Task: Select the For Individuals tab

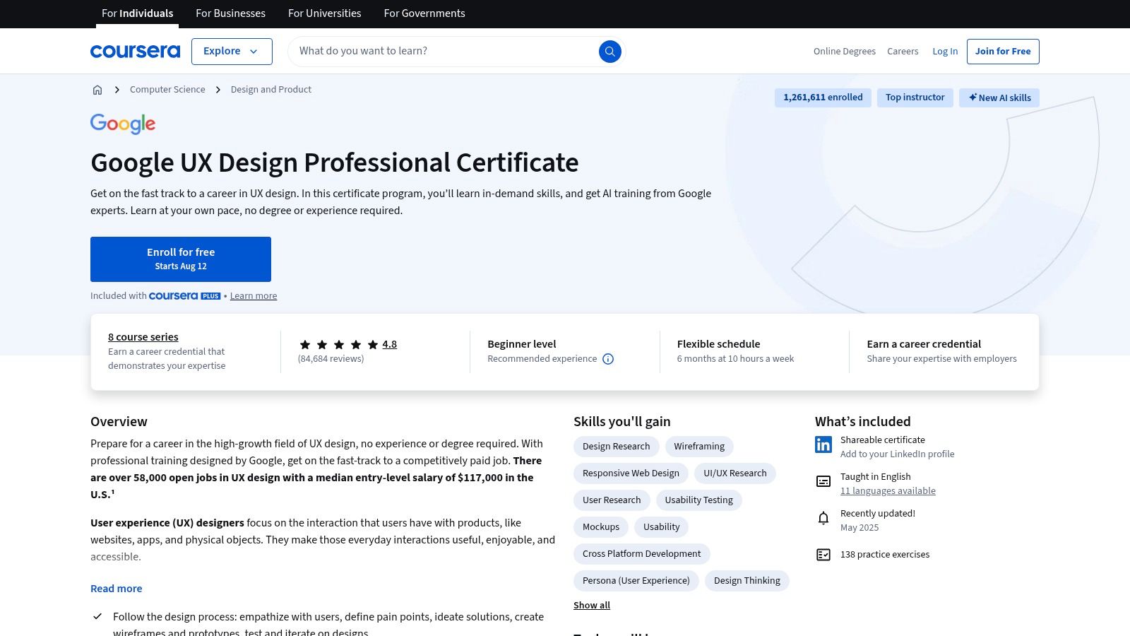Action: pyautogui.click(x=137, y=13)
